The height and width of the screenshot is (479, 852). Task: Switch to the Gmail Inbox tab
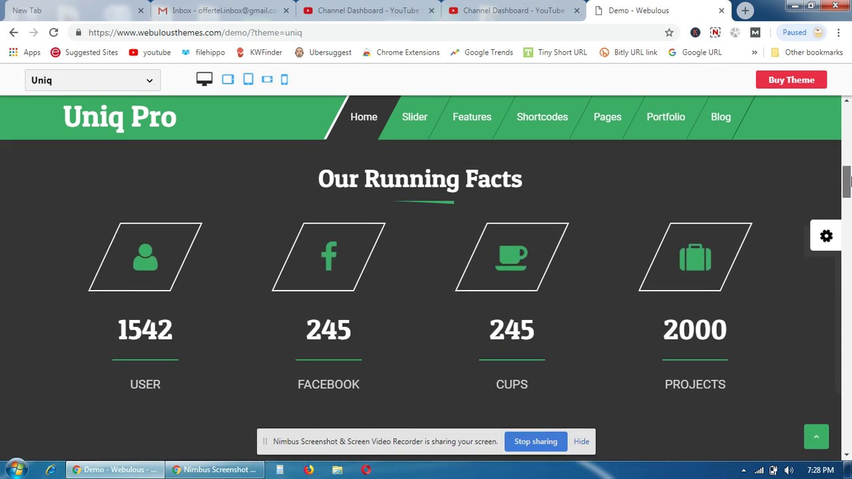point(222,11)
